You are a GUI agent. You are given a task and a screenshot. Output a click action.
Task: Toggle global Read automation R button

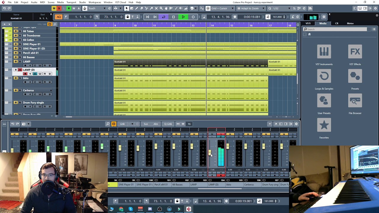(x=69, y=8)
